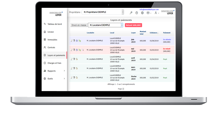The image size is (213, 113).
Task: Click the Immobilier Loyer header logo
Action: (168, 12)
